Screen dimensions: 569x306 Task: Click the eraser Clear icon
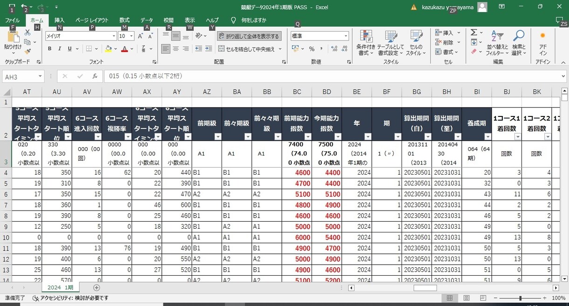point(474,52)
